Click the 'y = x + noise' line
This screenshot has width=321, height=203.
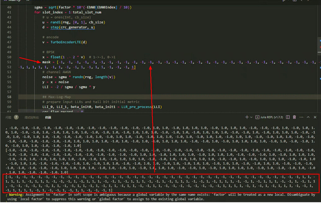pos(56,82)
